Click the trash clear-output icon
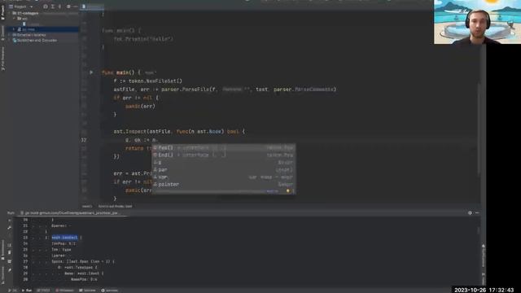 pyautogui.click(x=9, y=253)
